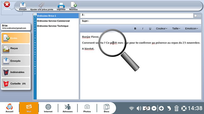Jump to letter A in contact index
204x114 pixels.
coord(35,14)
